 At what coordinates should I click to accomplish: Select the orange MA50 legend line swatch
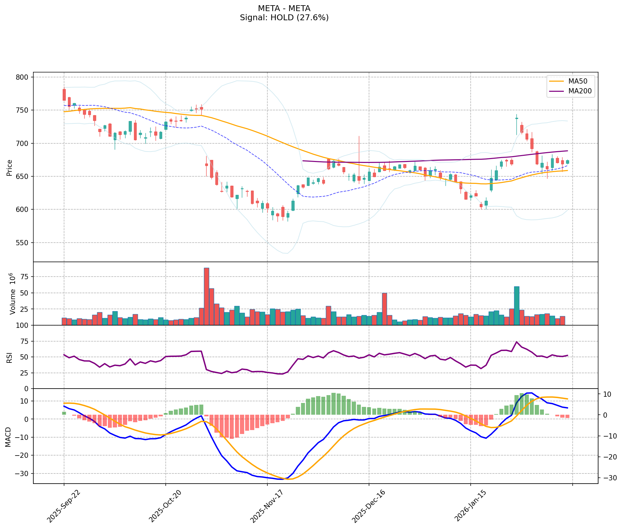(x=557, y=81)
